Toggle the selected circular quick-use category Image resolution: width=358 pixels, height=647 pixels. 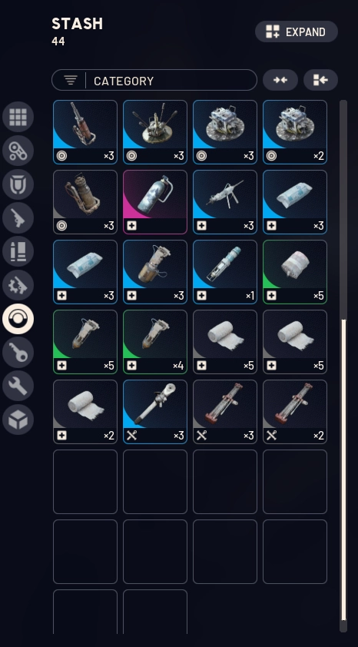(x=18, y=319)
